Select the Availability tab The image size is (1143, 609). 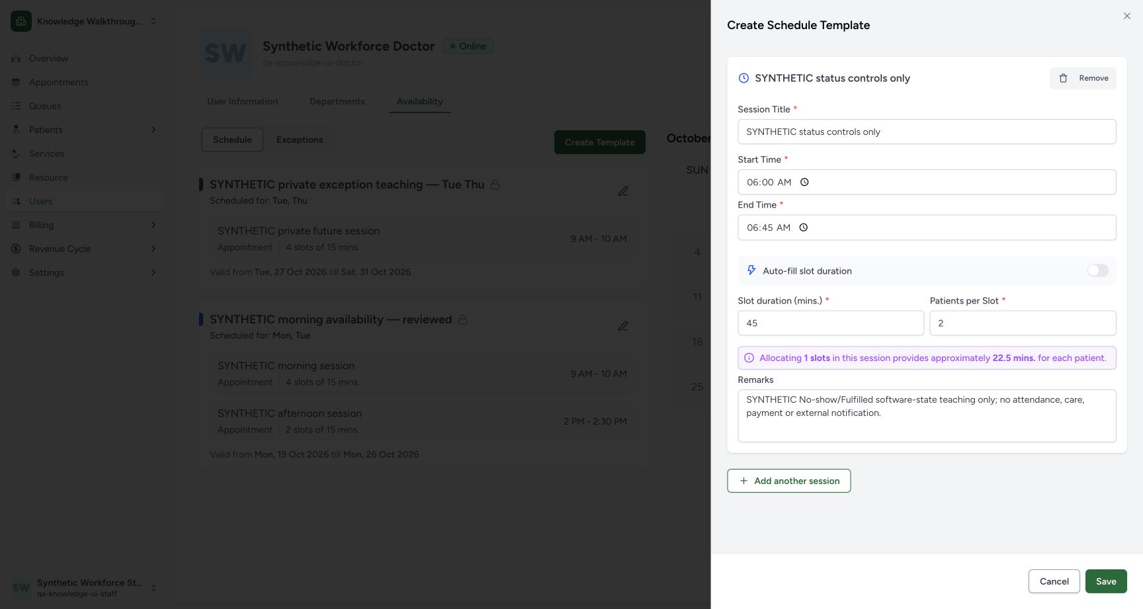420,101
